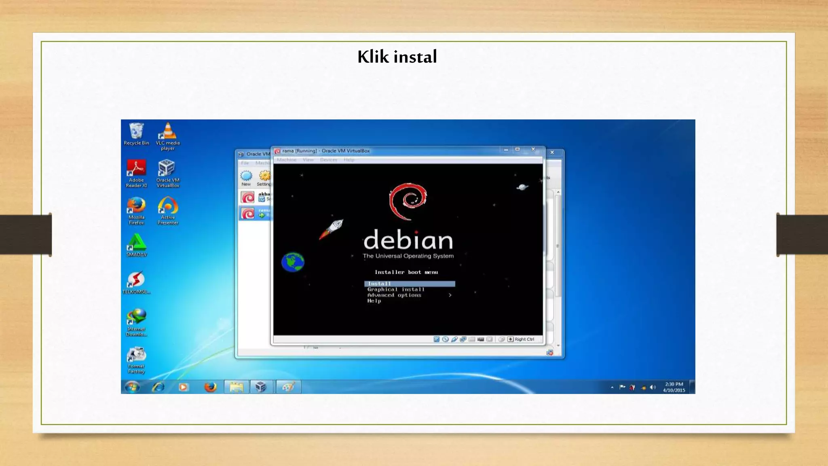Click the Windows Start button
Screen dimensions: 828x466
(x=132, y=387)
